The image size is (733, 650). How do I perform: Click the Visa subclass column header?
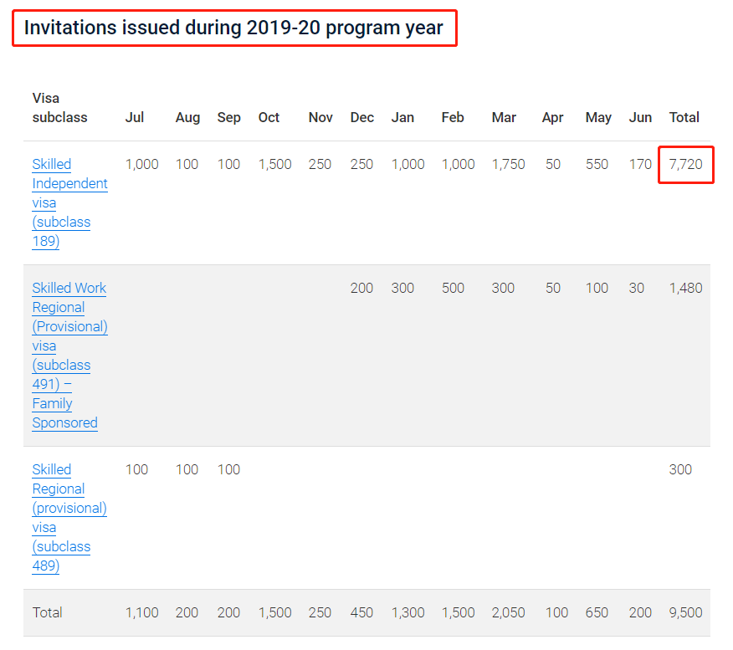(x=59, y=107)
